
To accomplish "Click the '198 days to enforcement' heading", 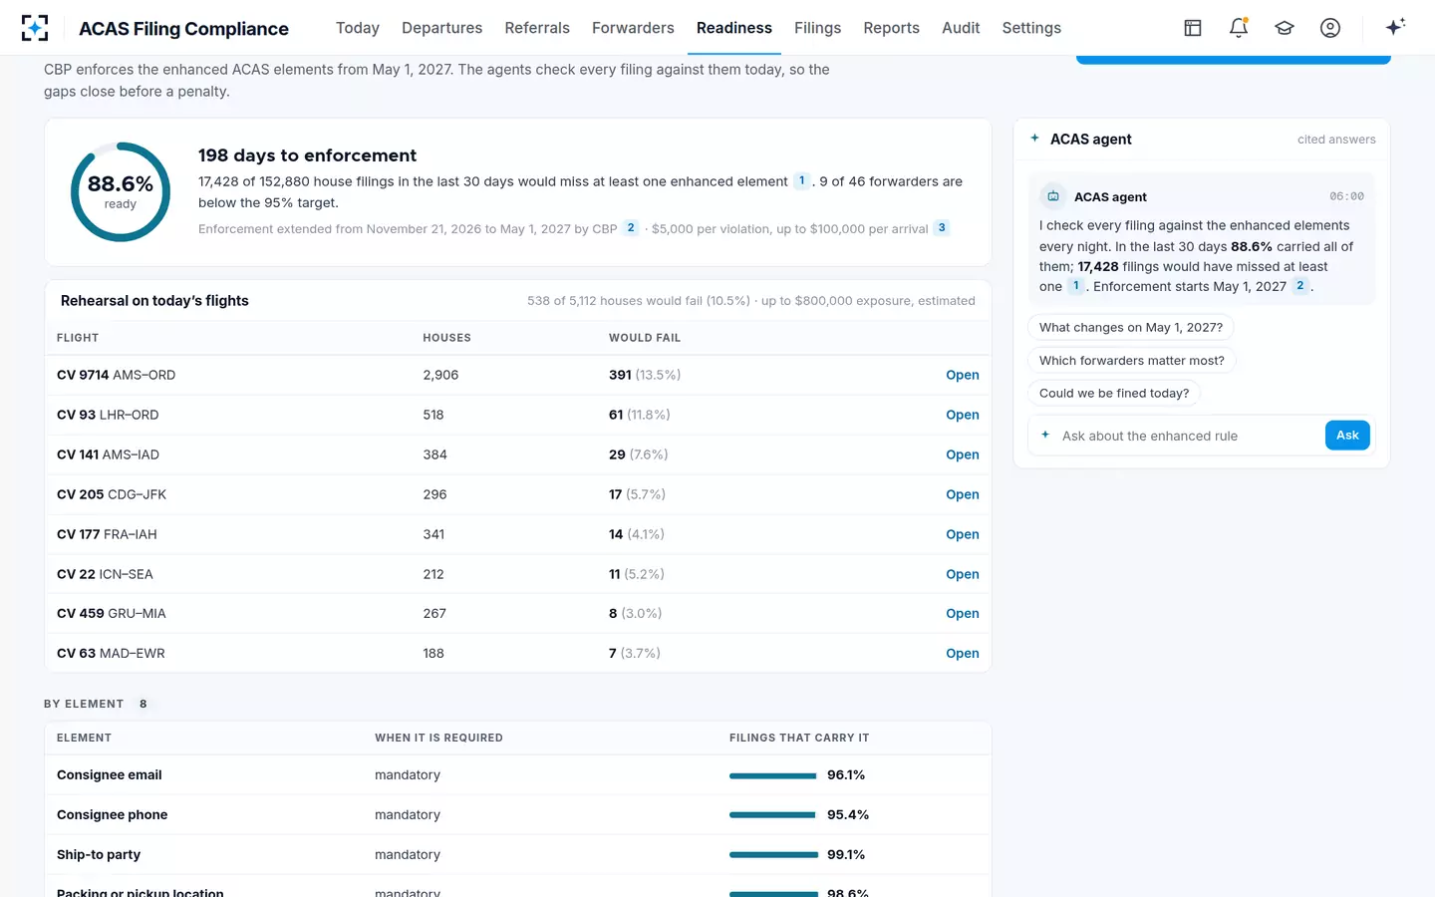I will click(307, 155).
